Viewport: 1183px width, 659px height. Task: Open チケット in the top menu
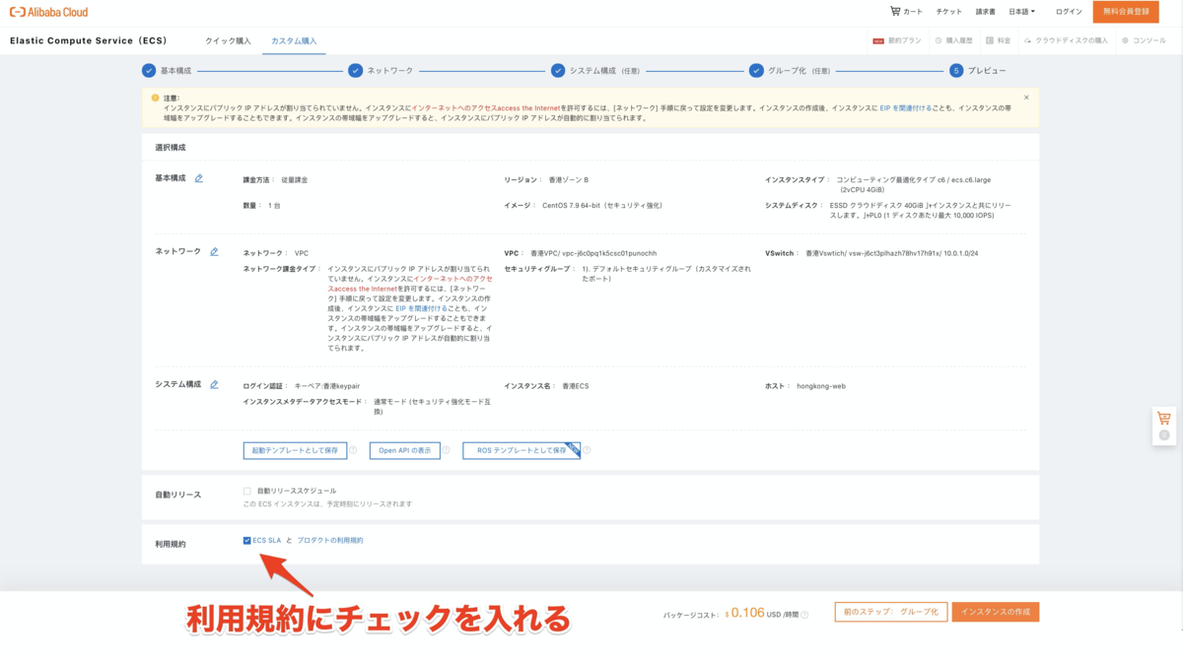point(948,12)
